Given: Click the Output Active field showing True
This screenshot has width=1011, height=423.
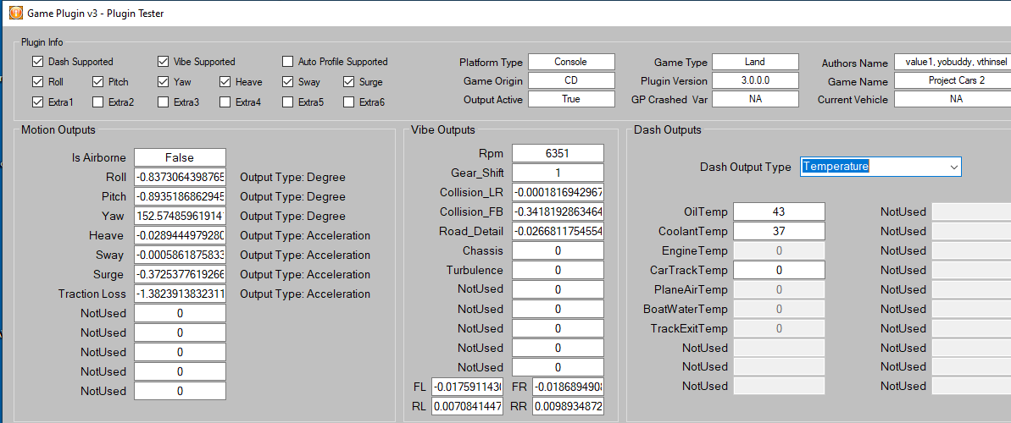Looking at the screenshot, I should tap(571, 99).
